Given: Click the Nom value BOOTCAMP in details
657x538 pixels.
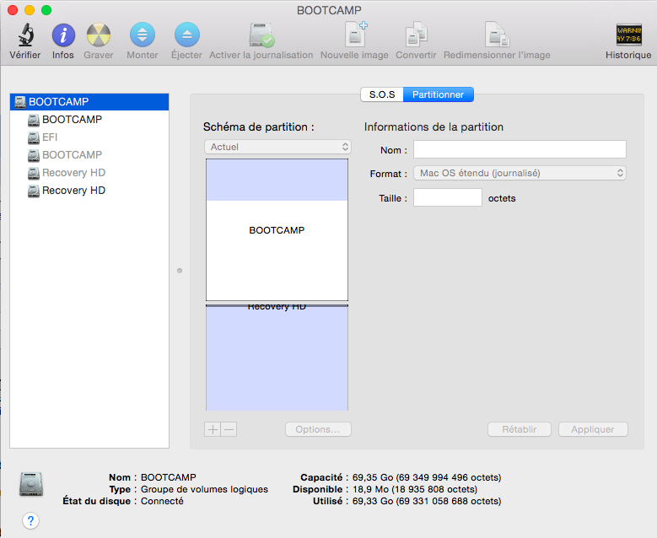Looking at the screenshot, I should pos(168,477).
